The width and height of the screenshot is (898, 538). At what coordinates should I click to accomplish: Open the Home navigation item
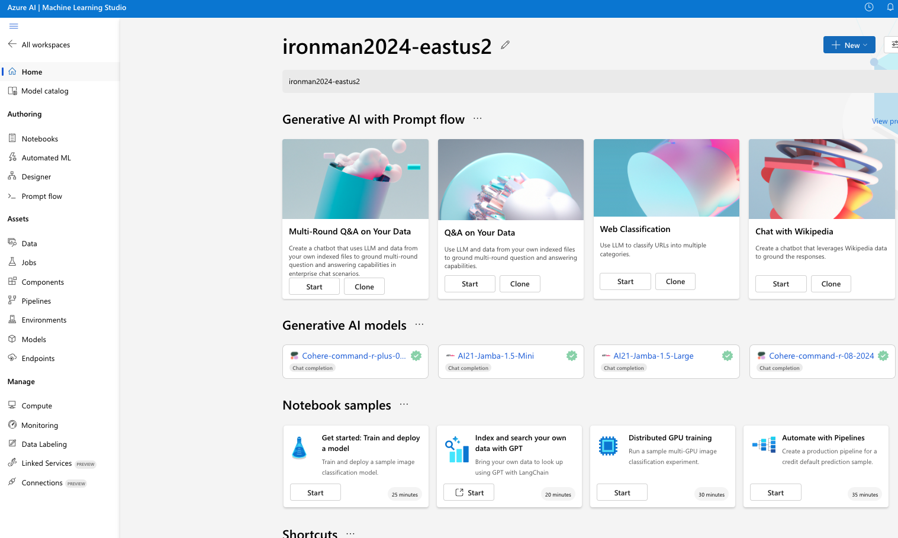[x=60, y=72]
